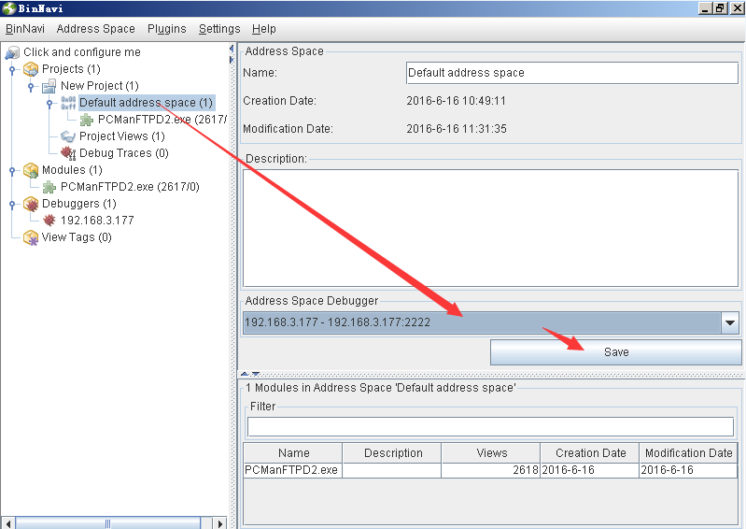Click the bug icon beside 192.168.3.177
The image size is (746, 529).
pyautogui.click(x=49, y=221)
